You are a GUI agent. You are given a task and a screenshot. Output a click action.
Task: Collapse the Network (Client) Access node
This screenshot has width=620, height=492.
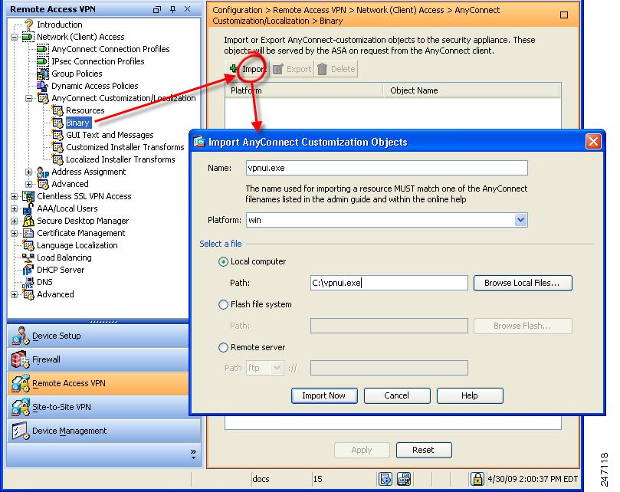(15, 38)
